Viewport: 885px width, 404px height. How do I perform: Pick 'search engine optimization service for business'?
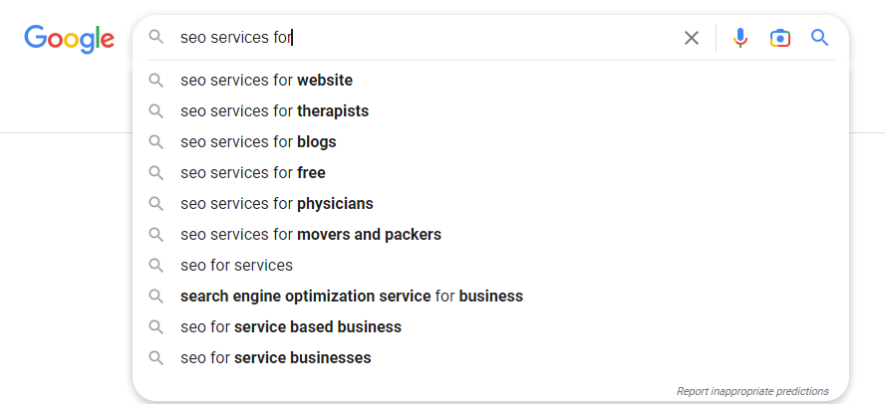pyautogui.click(x=352, y=297)
